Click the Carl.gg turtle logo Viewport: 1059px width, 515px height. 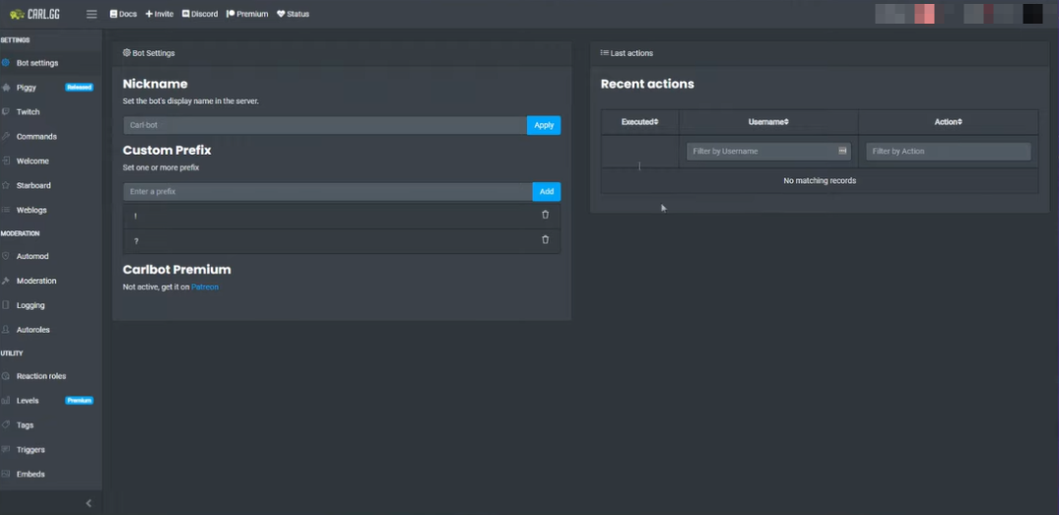[x=34, y=14]
